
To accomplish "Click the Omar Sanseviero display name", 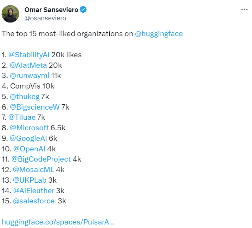I will (x=51, y=9).
